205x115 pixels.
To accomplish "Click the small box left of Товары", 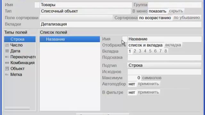I will 37,5.
